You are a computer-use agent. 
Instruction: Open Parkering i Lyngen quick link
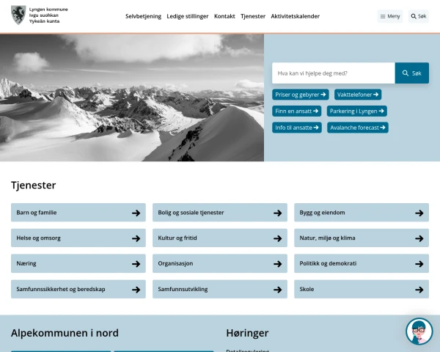point(357,111)
